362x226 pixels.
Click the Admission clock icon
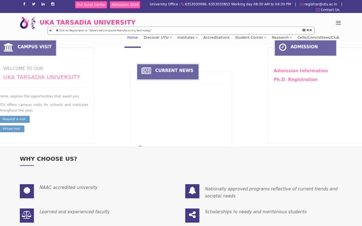coord(283,47)
